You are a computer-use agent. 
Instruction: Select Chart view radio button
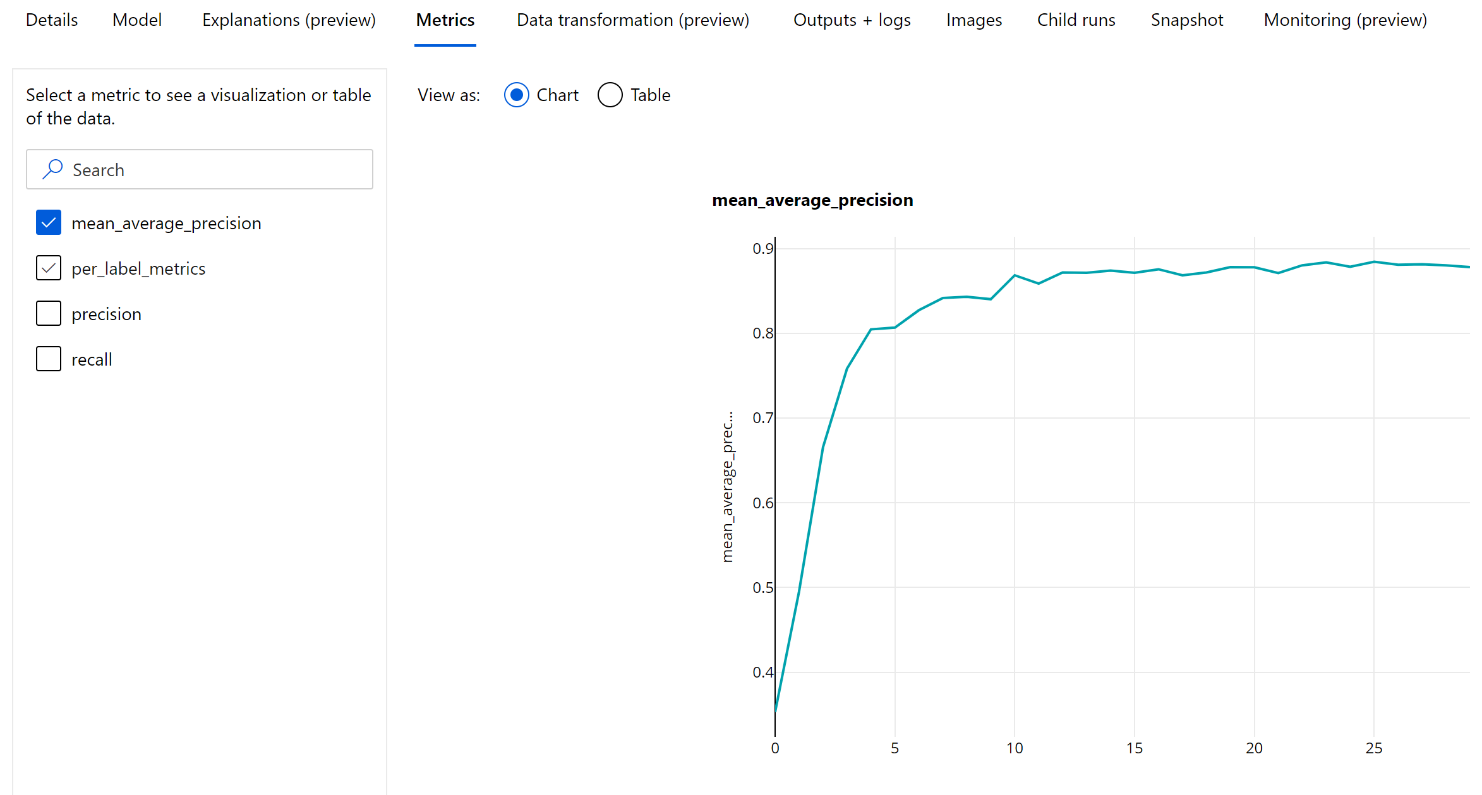tap(517, 95)
